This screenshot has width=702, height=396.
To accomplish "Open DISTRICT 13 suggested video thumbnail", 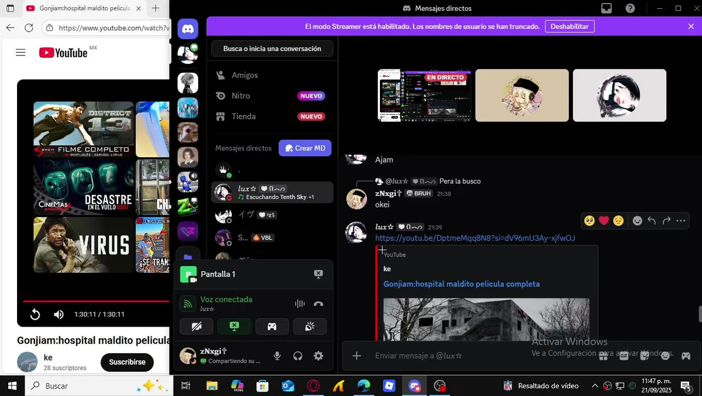I will [x=84, y=129].
